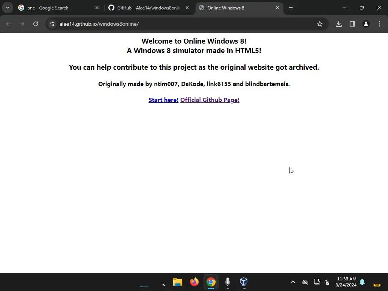Image resolution: width=388 pixels, height=291 pixels.
Task: View site information icon in address bar
Action: coord(52,24)
